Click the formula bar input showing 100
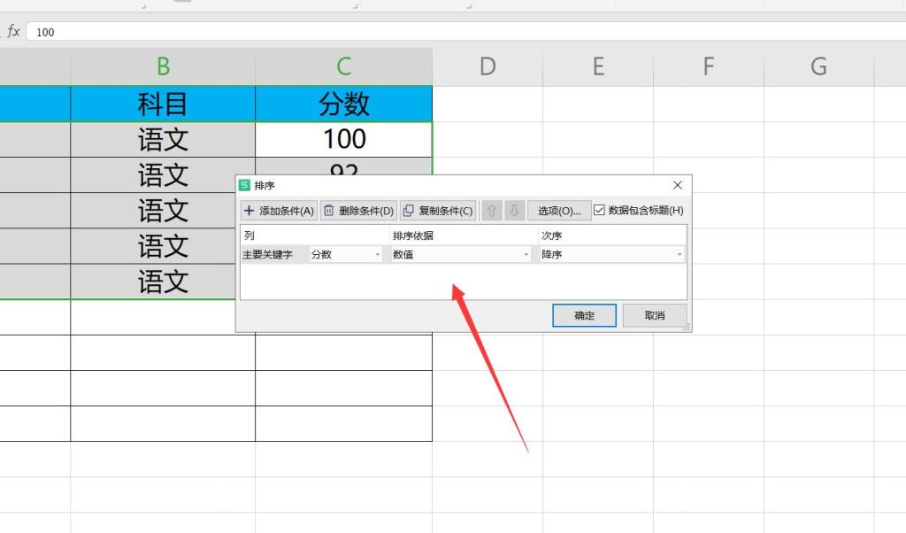The width and height of the screenshot is (906, 533). 442,32
